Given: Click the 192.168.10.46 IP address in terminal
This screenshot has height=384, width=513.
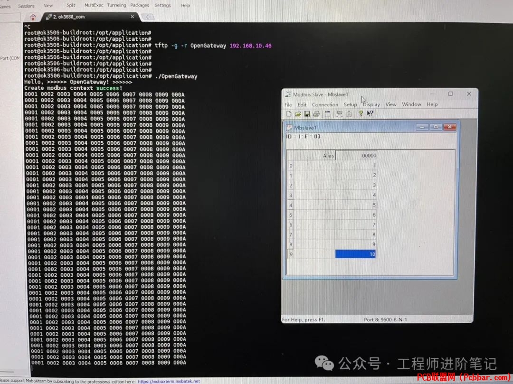Looking at the screenshot, I should pos(251,46).
